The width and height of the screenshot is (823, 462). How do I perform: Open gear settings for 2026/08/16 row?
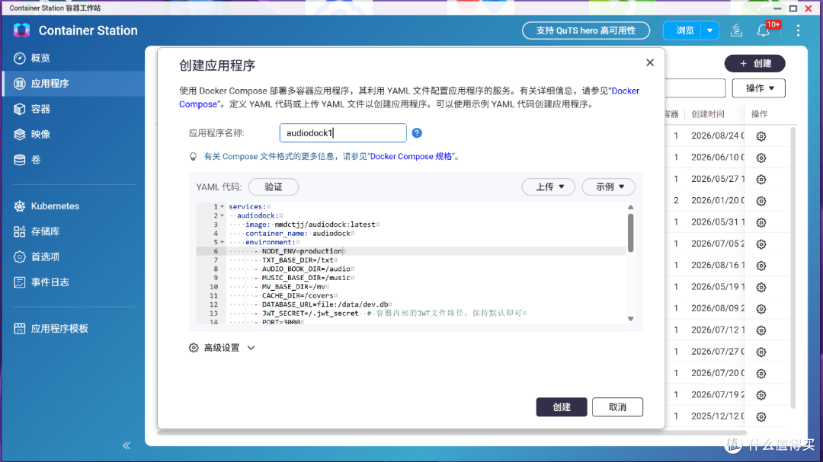pos(761,266)
